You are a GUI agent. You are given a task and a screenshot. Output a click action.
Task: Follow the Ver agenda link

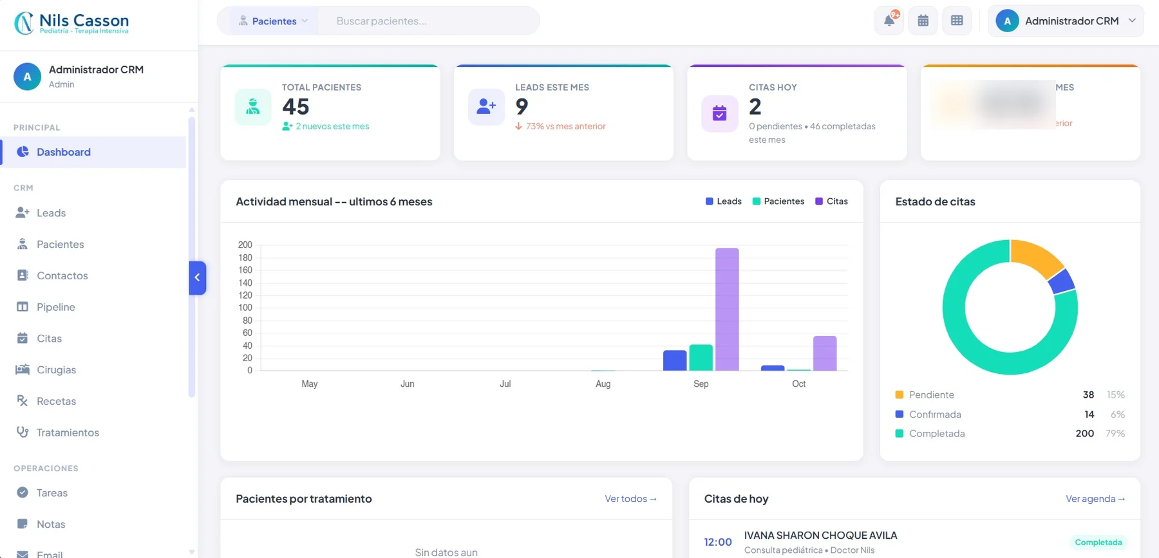click(x=1095, y=499)
